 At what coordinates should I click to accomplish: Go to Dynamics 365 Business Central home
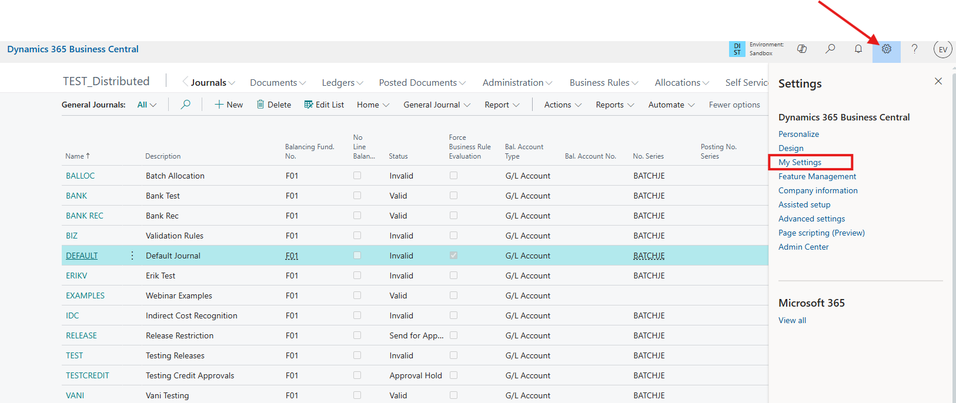(x=73, y=49)
